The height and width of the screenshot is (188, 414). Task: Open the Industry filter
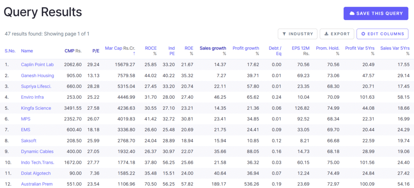tap(298, 34)
